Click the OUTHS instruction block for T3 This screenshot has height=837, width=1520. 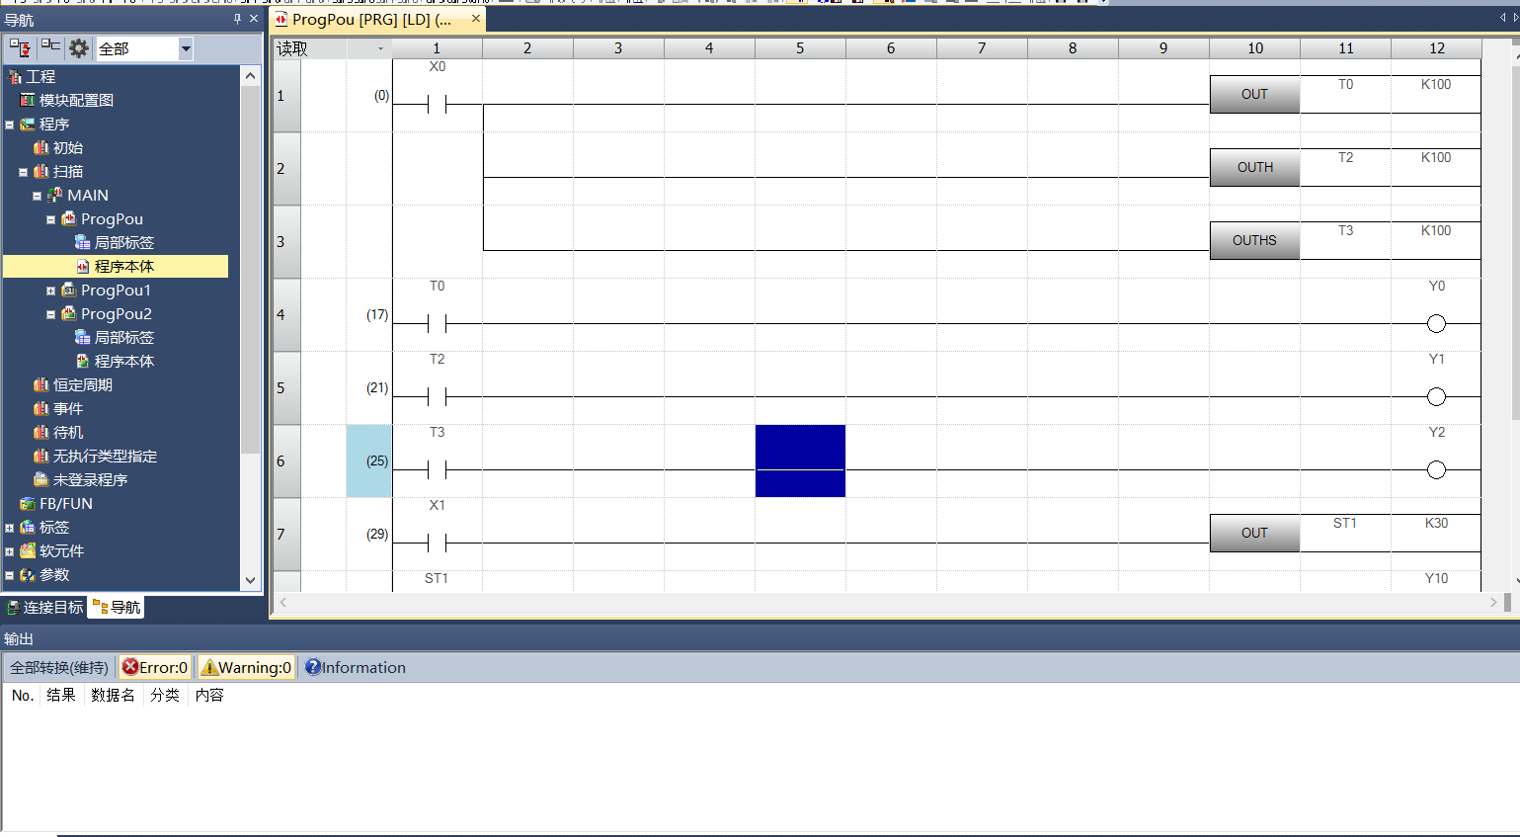tap(1253, 240)
